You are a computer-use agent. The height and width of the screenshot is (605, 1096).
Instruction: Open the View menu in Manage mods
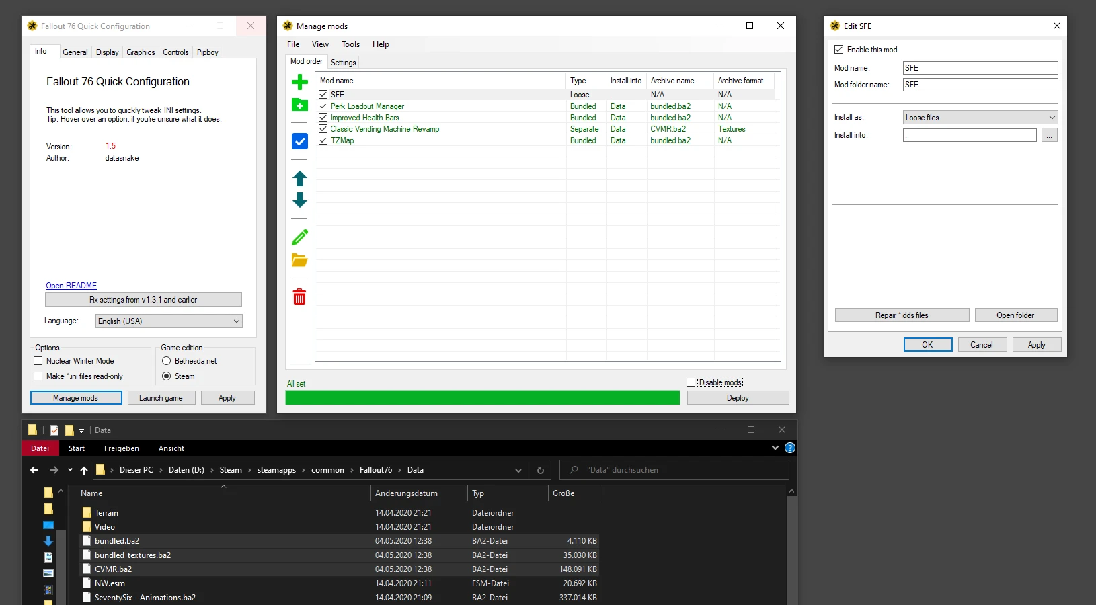point(320,44)
